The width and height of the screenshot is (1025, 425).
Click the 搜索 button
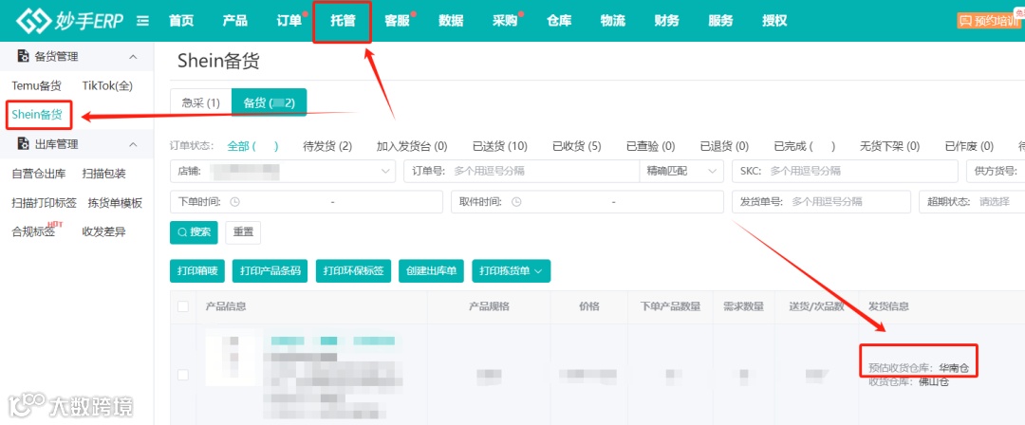tap(194, 232)
